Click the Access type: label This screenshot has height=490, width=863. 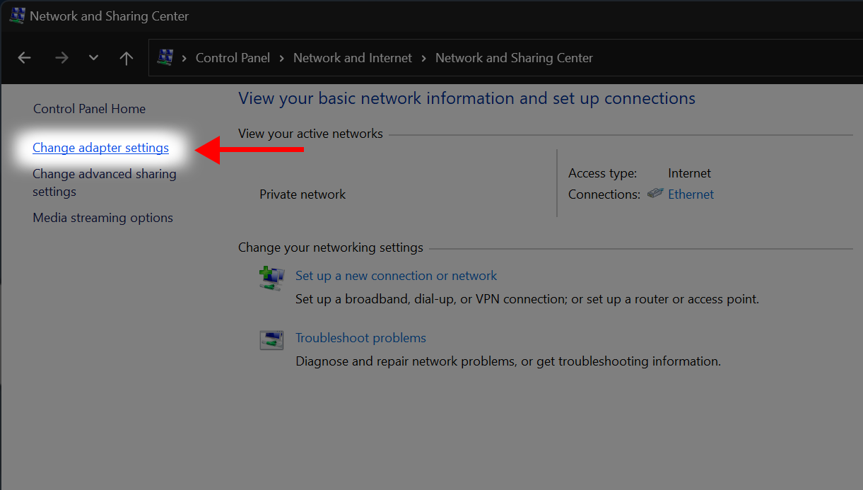[x=602, y=173]
